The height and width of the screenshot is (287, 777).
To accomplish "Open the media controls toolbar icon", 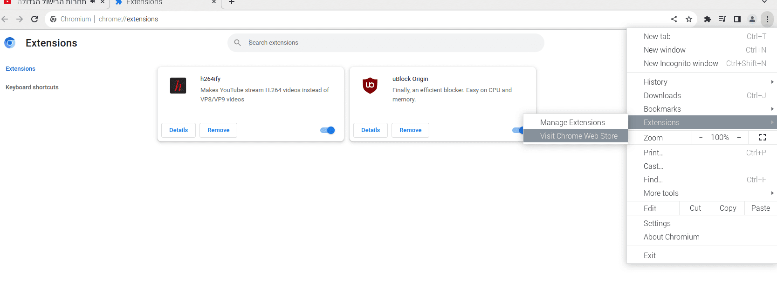I will 722,19.
